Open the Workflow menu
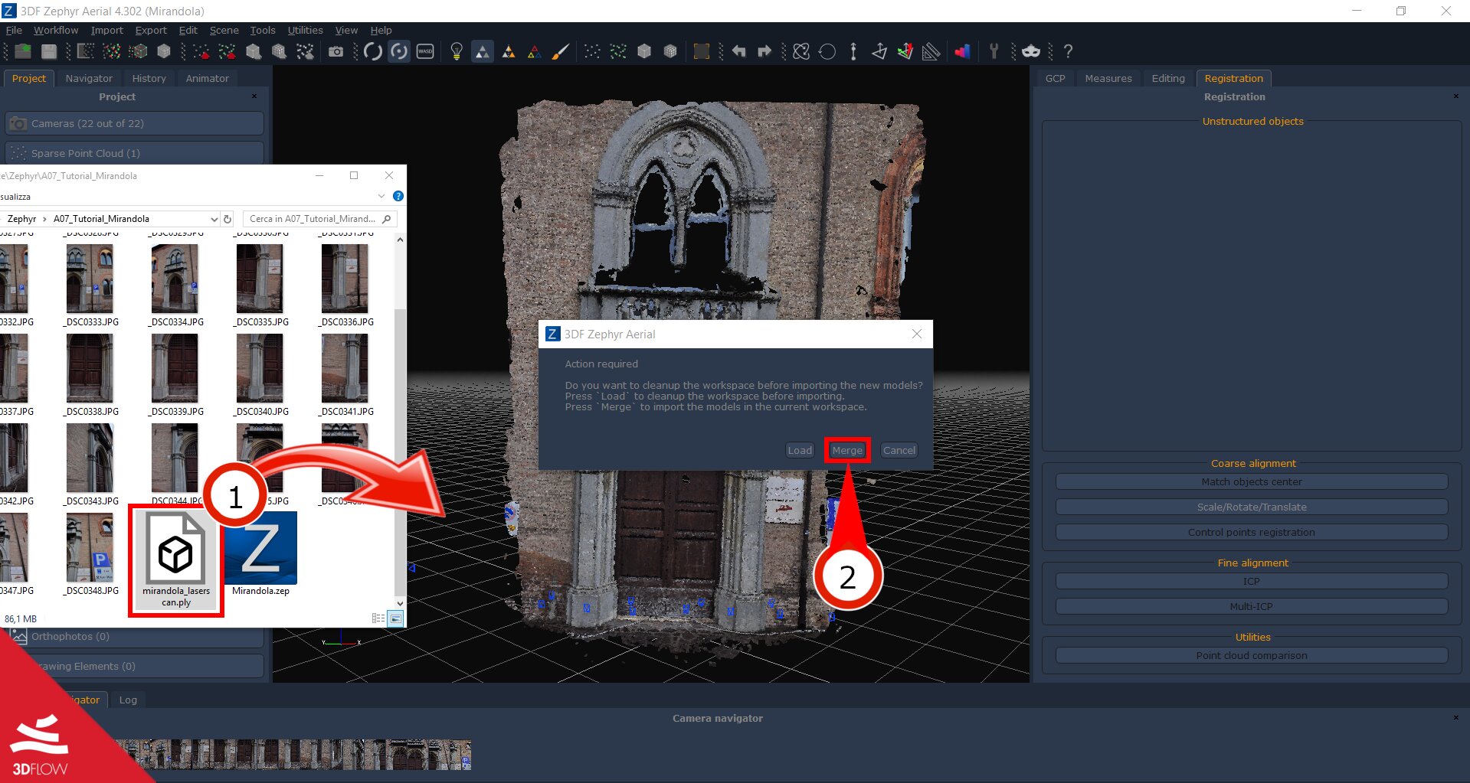 coord(56,30)
